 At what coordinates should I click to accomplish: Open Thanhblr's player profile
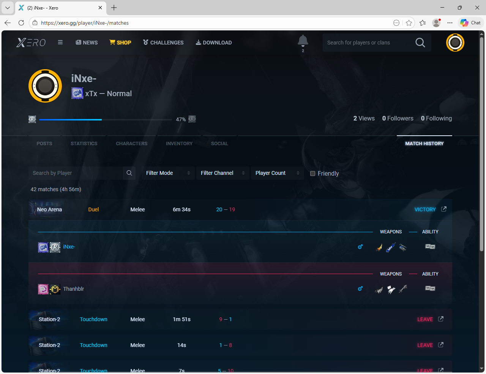pos(74,289)
